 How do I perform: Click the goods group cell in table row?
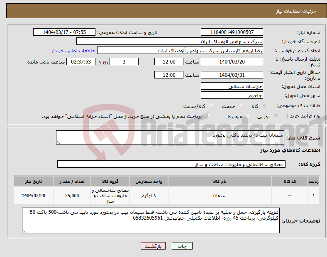pos(110,196)
